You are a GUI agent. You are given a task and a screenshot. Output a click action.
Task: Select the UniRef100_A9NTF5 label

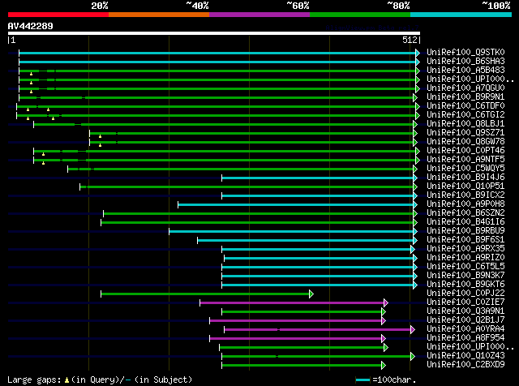[465, 160]
